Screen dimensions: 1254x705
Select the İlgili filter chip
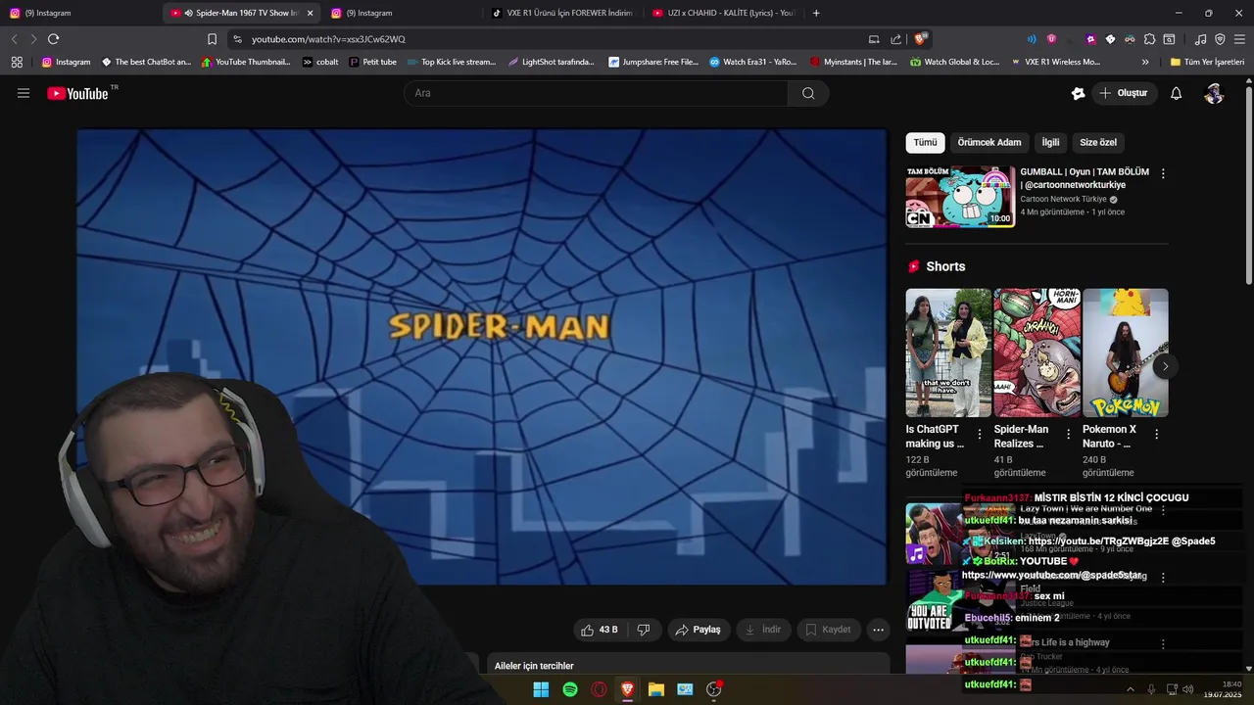(x=1050, y=142)
